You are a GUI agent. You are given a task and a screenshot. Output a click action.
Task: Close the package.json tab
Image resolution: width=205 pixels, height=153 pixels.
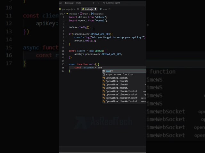coord(78,9)
